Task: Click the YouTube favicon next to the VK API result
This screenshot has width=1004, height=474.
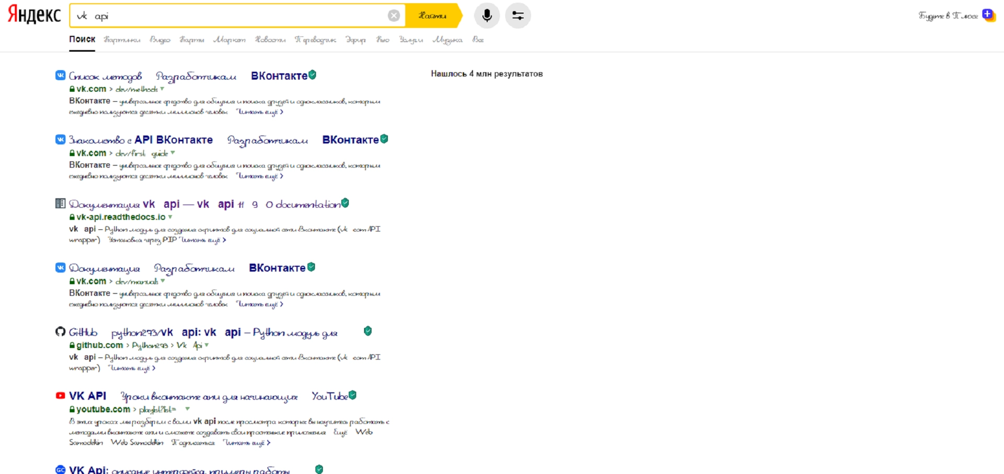Action: [x=61, y=396]
